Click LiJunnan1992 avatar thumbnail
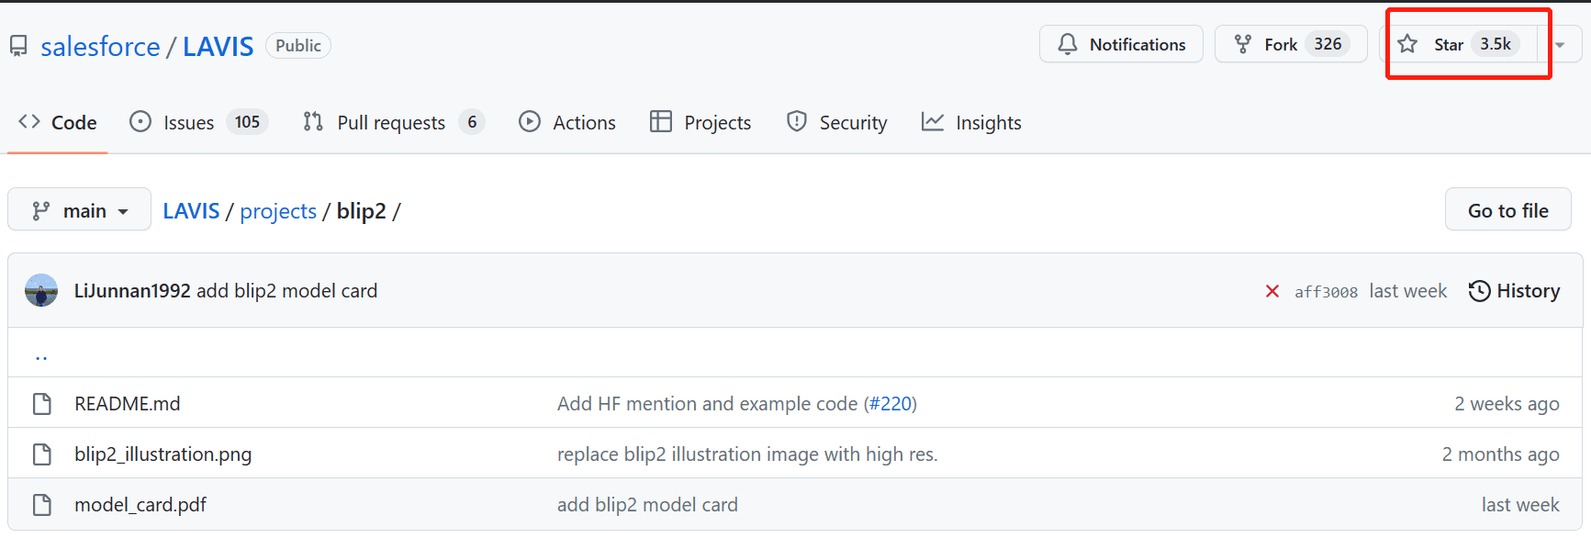 tap(41, 290)
